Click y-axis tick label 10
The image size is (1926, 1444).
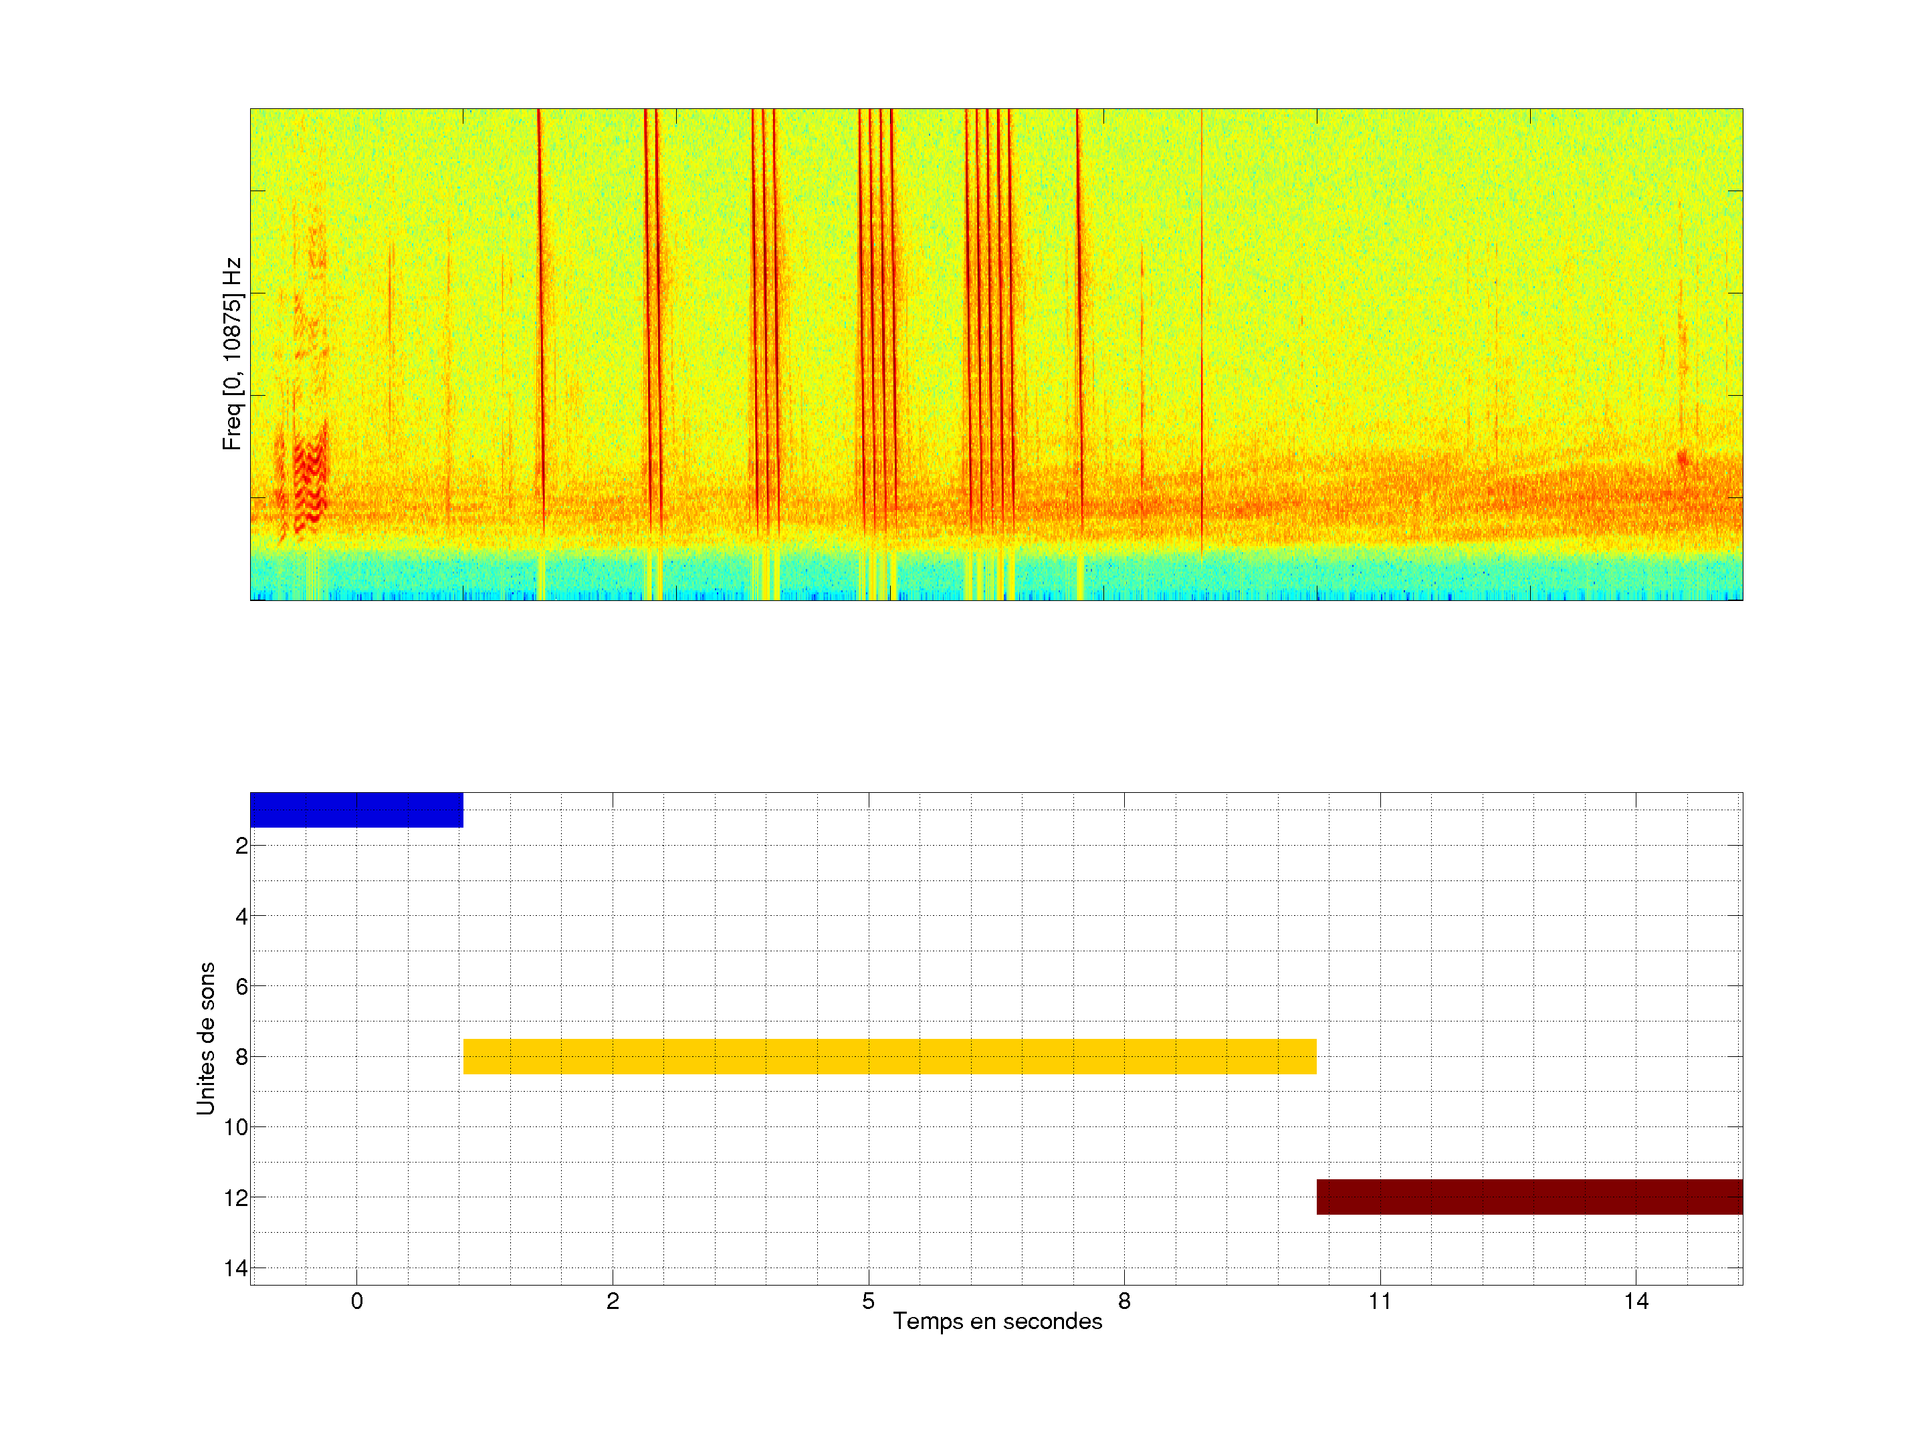pos(236,1127)
